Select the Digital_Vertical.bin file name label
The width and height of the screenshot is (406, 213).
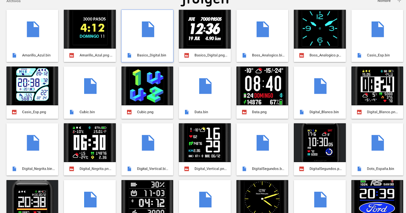coord(153,169)
